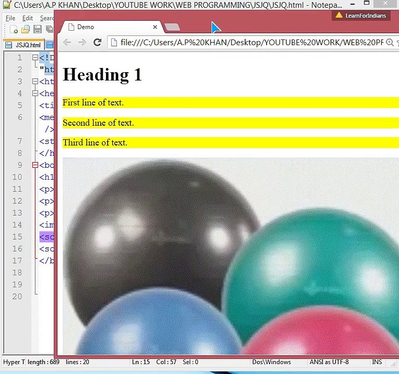Screen dimensions: 399x374
Task: Click line number 15 in the editor margin
Action: pos(17,237)
